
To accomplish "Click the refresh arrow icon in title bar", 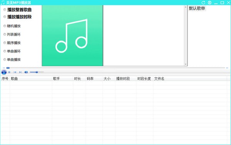I will 203,3.
